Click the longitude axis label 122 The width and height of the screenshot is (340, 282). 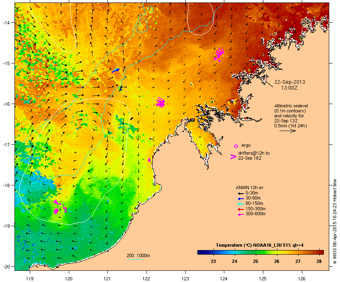pos(146,279)
